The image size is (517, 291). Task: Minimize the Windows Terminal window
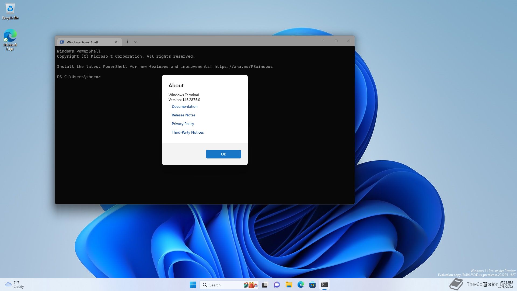324,41
